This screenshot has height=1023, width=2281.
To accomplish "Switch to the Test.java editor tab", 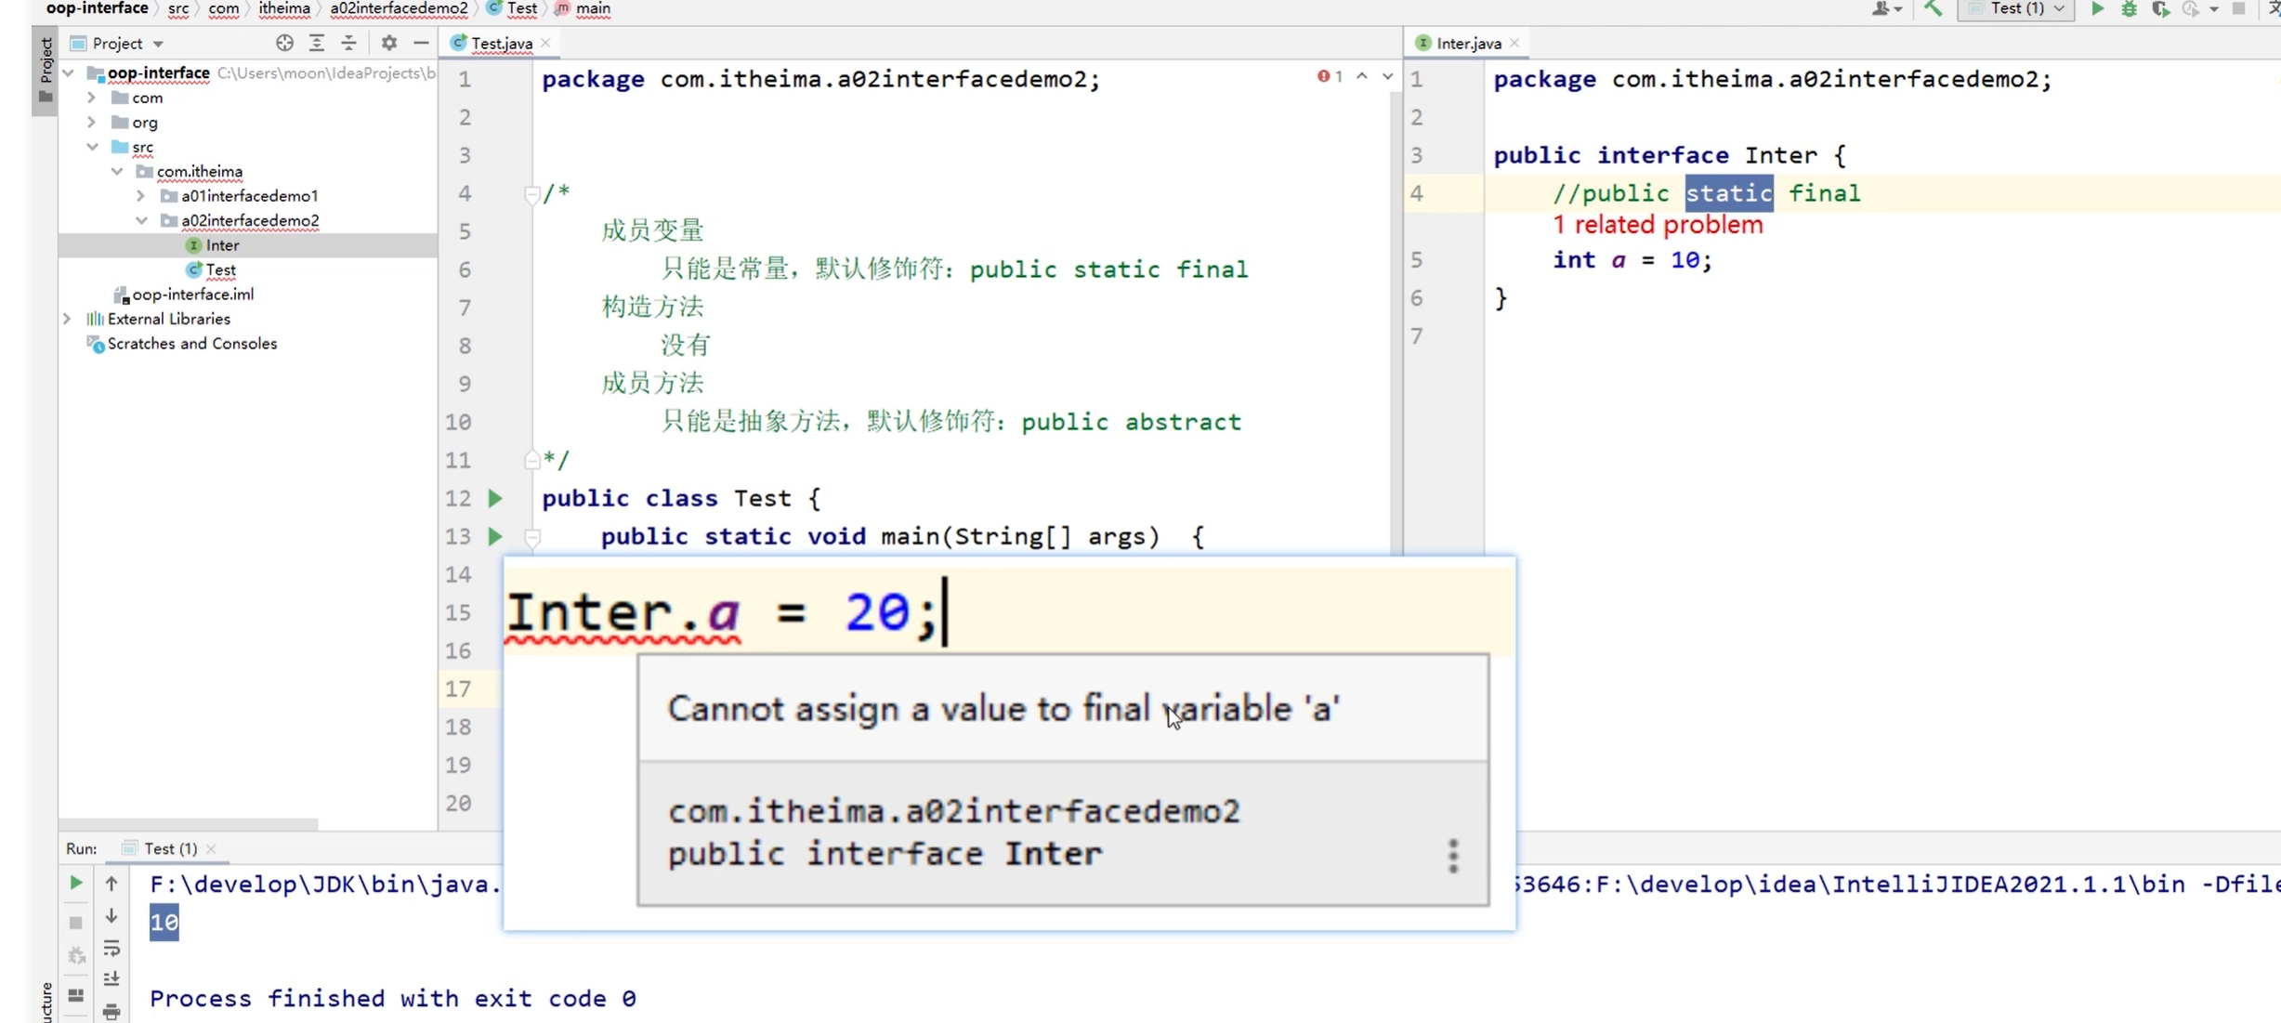I will [x=501, y=43].
